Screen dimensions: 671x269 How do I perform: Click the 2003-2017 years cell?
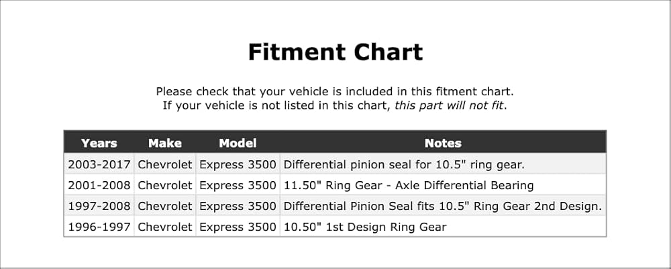pos(99,164)
